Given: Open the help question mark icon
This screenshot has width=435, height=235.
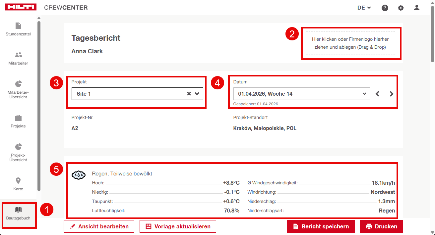Looking at the screenshot, I should 385,8.
